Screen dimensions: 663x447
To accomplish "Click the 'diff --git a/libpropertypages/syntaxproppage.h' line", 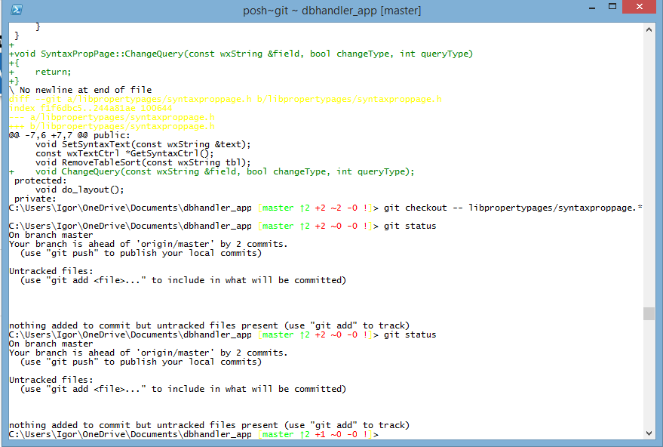I will (226, 99).
